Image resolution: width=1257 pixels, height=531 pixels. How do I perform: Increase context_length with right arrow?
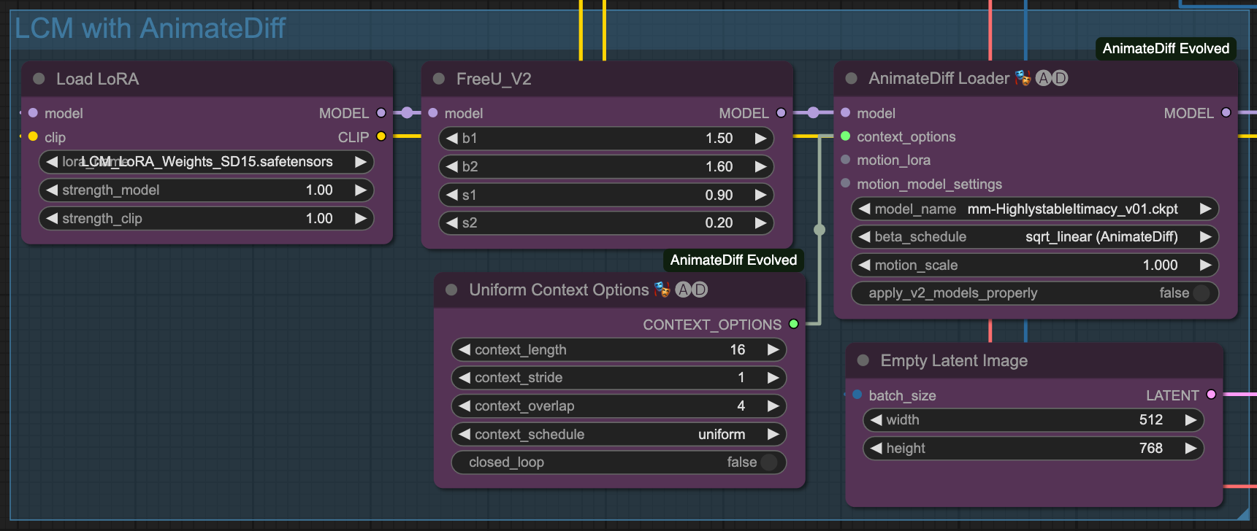click(x=773, y=350)
